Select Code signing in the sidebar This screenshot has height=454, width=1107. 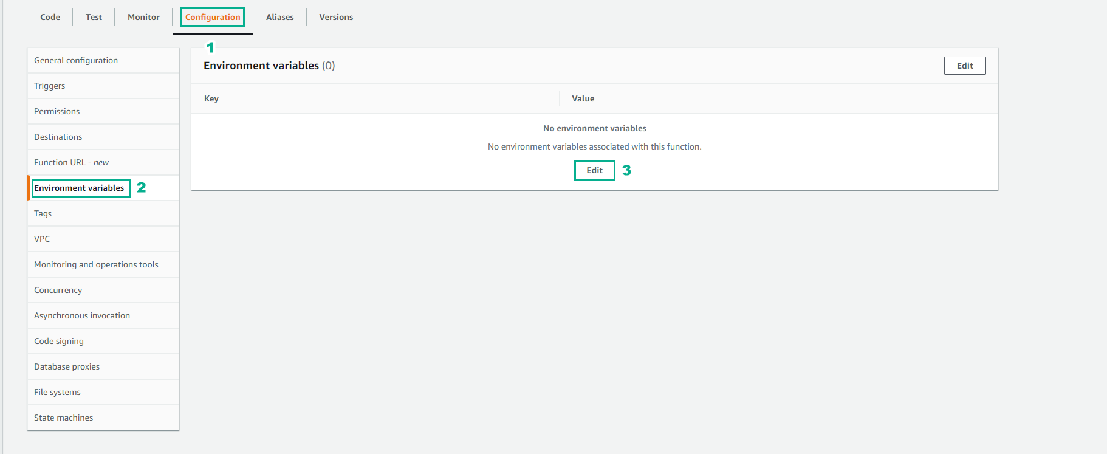pyautogui.click(x=103, y=341)
